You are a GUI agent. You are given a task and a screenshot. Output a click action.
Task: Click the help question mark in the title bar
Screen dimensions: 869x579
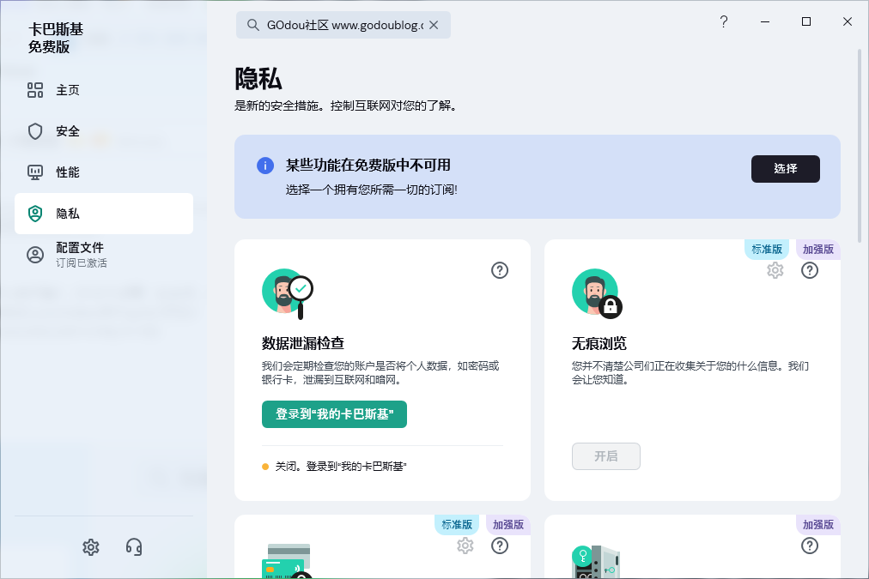pos(723,22)
